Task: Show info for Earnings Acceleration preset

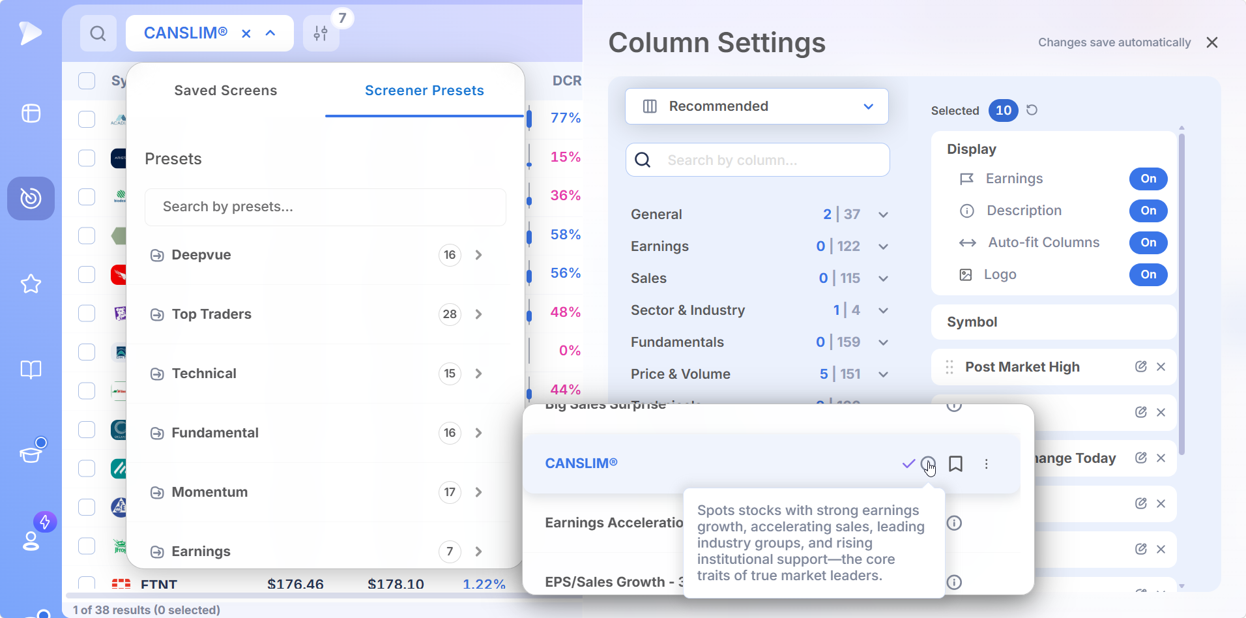Action: 954,523
